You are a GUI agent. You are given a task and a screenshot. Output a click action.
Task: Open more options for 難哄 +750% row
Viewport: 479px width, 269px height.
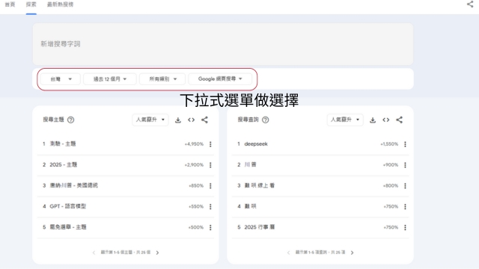[405, 206]
